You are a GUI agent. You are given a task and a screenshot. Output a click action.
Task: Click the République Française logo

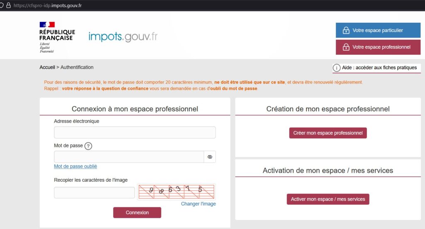57,37
